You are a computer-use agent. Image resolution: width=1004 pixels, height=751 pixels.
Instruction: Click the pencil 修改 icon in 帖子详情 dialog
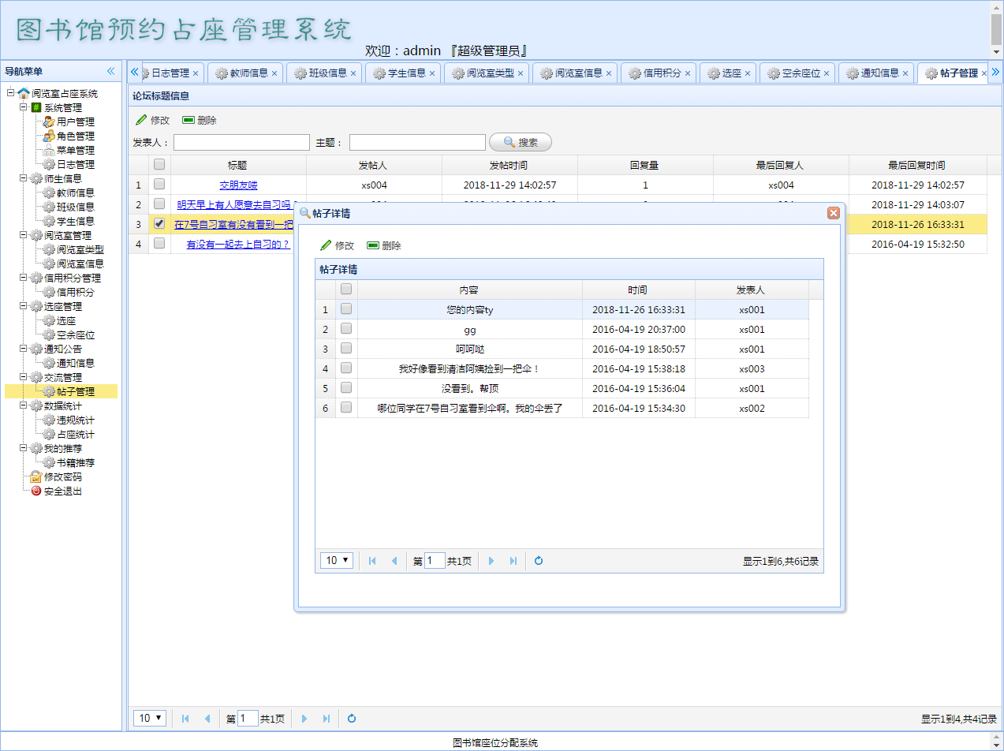[326, 245]
